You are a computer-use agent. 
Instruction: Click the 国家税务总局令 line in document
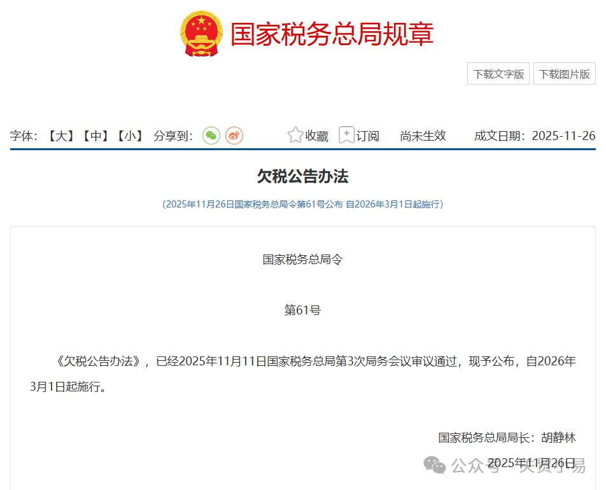(x=302, y=260)
